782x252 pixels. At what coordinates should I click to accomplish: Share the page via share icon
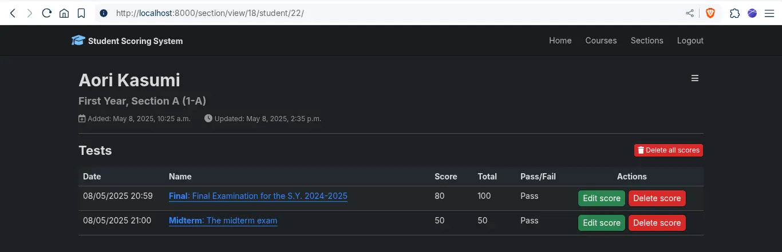pyautogui.click(x=690, y=13)
